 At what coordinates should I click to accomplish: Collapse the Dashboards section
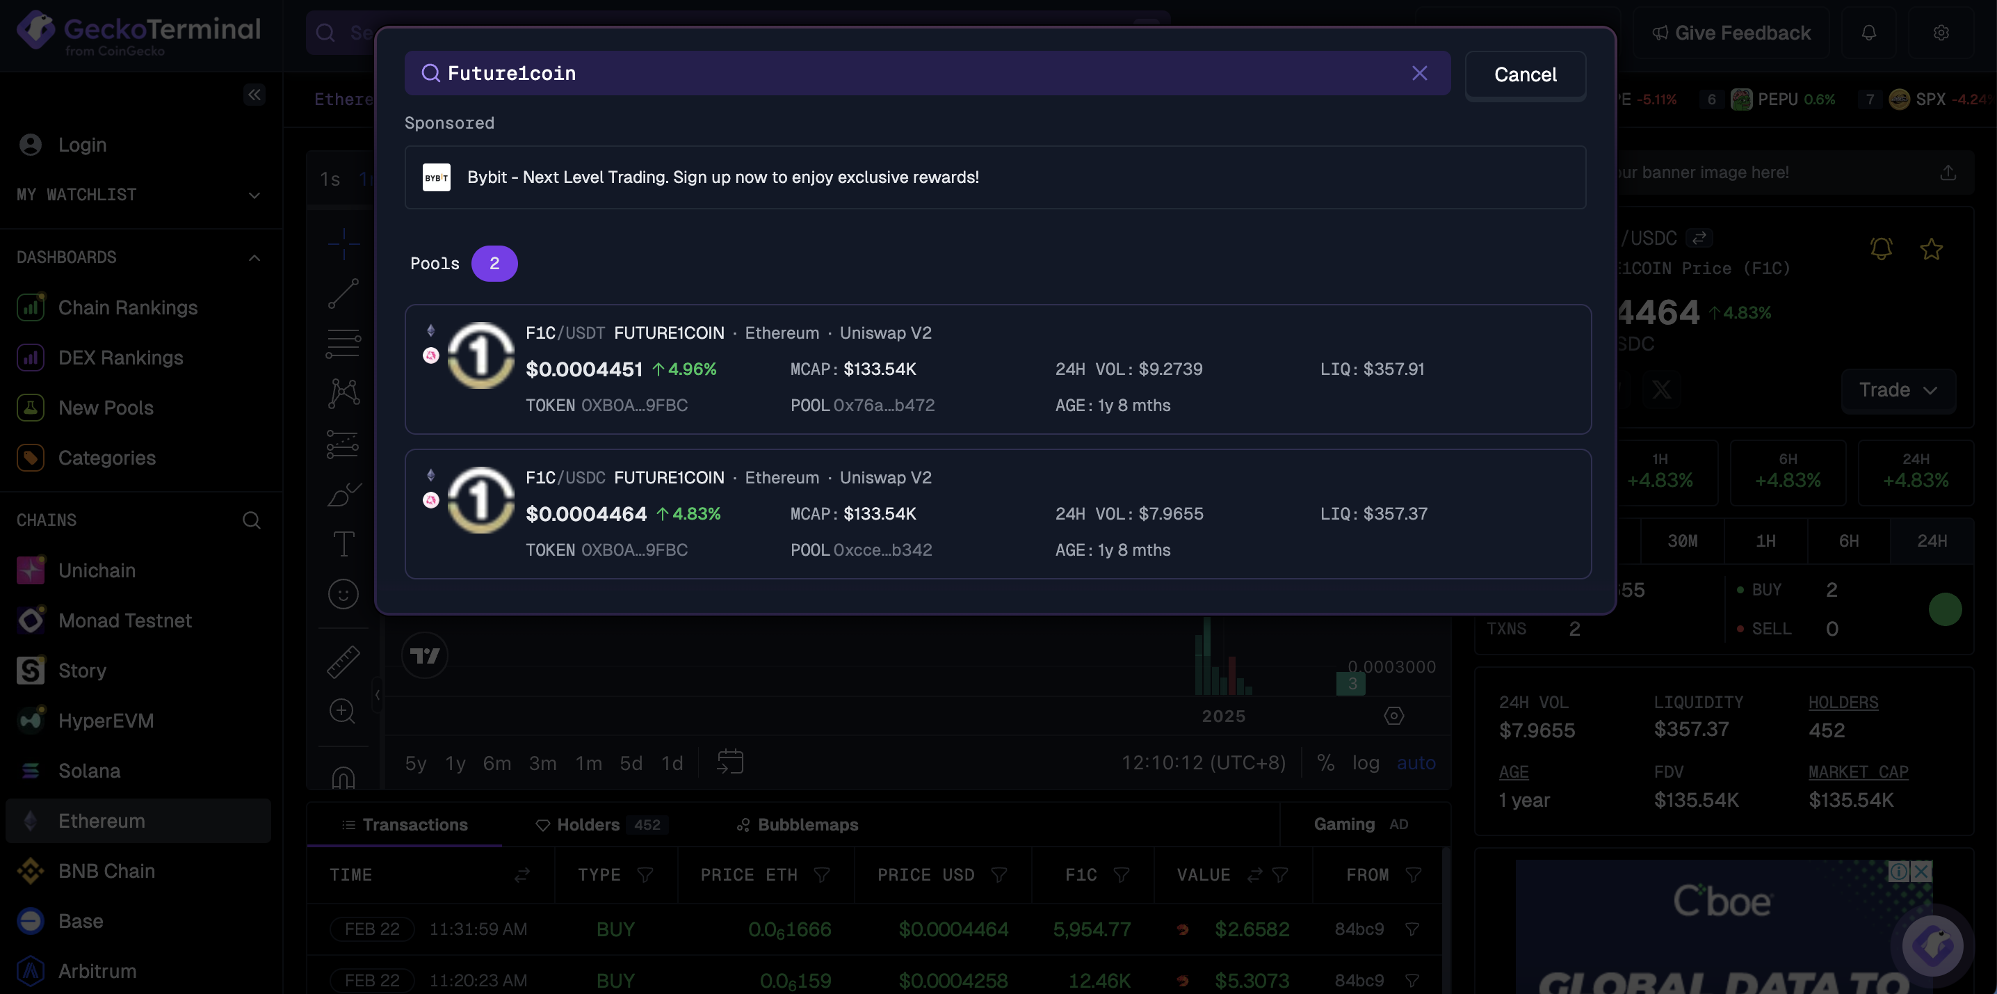point(254,257)
